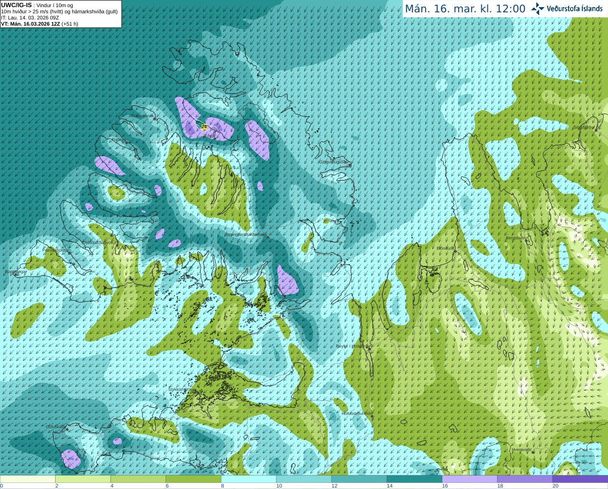Click the 10m hviður > 25 m/s description line

click(x=59, y=11)
